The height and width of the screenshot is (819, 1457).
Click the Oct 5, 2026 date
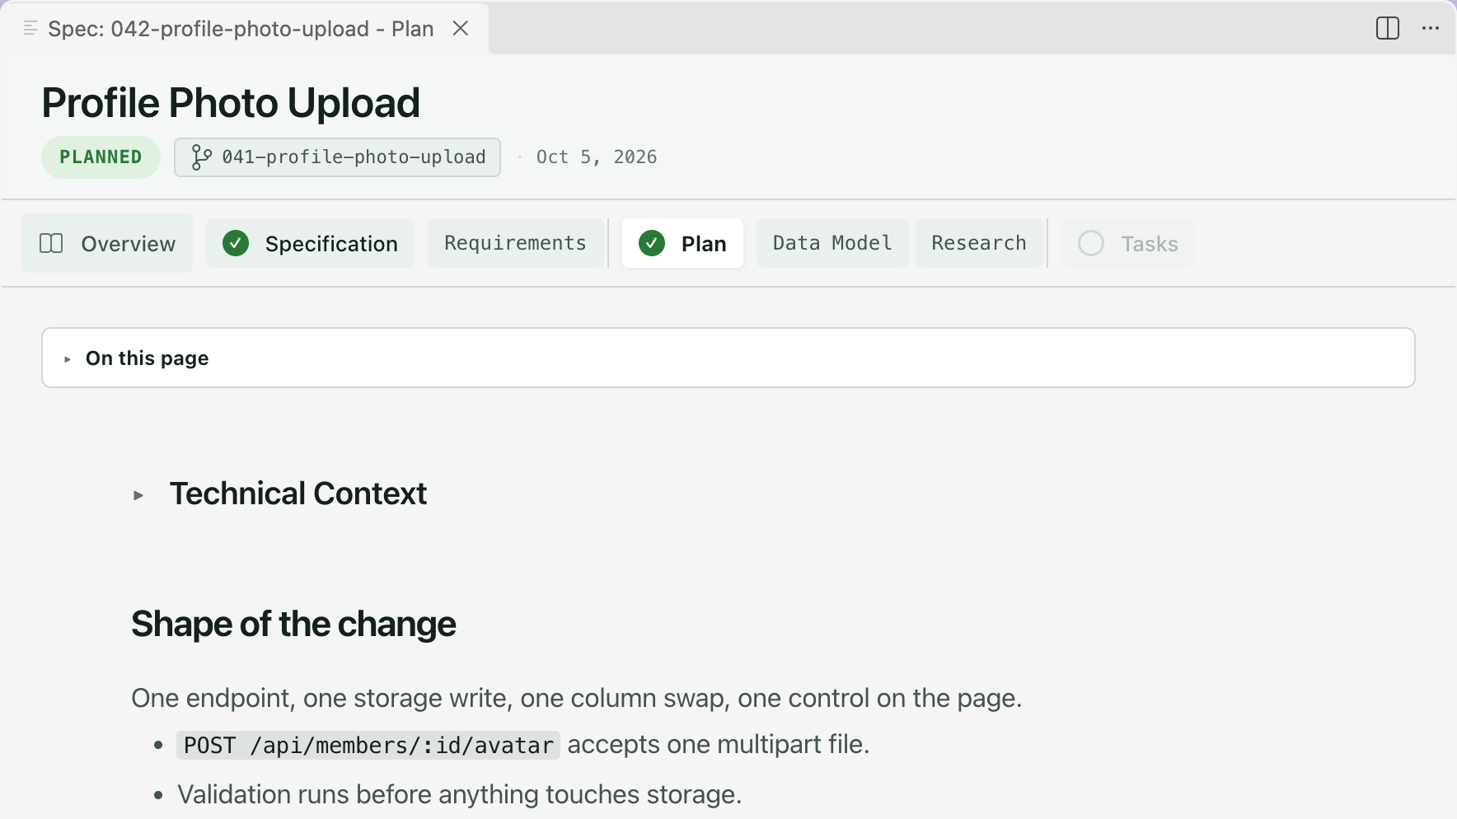(597, 157)
